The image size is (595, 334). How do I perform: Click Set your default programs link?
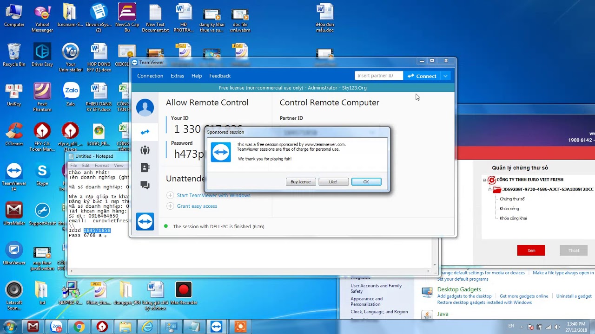(x=463, y=279)
